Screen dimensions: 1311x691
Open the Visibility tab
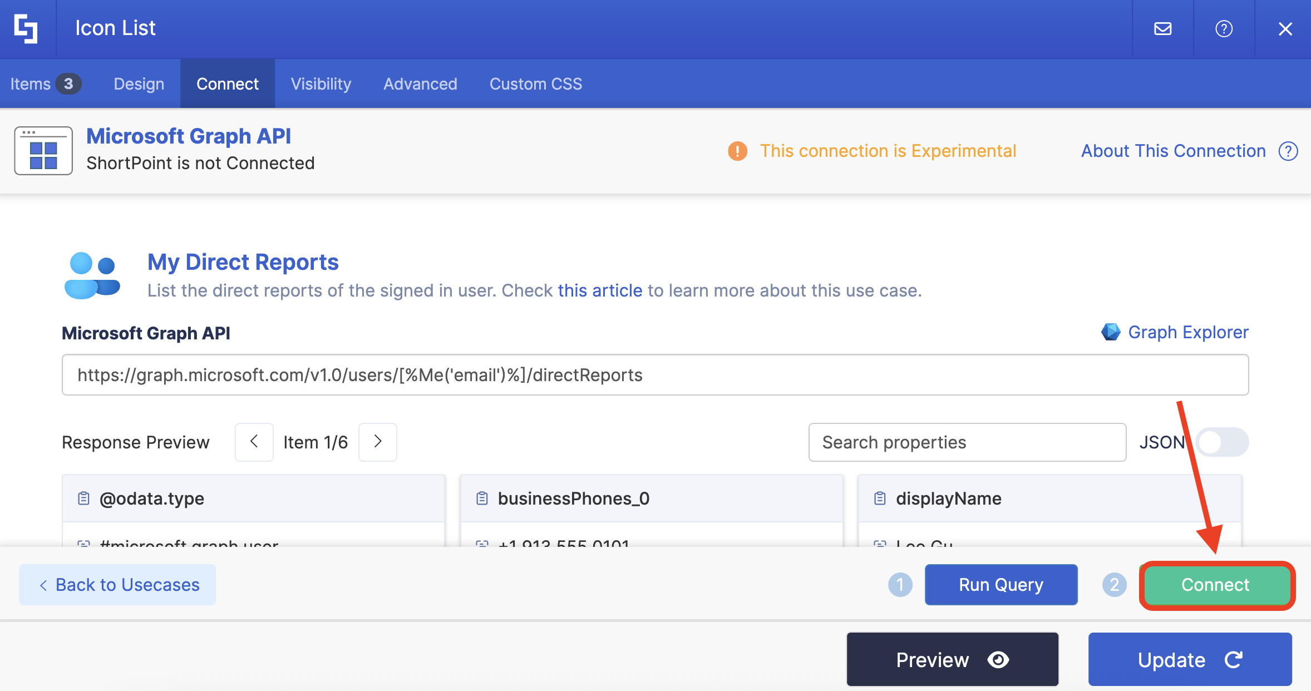tap(321, 84)
